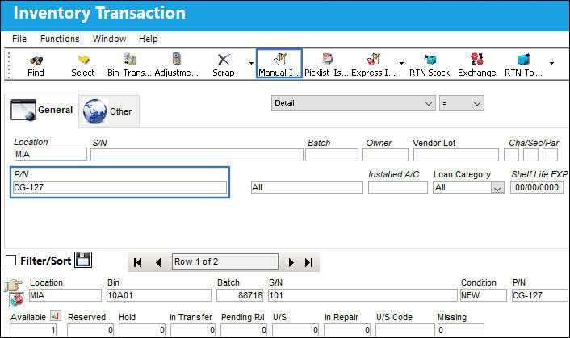Click the chart icon beside Available
The image size is (570, 338).
tap(56, 316)
